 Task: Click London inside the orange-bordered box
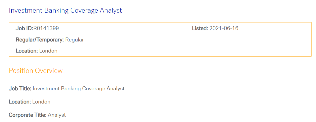48,51
